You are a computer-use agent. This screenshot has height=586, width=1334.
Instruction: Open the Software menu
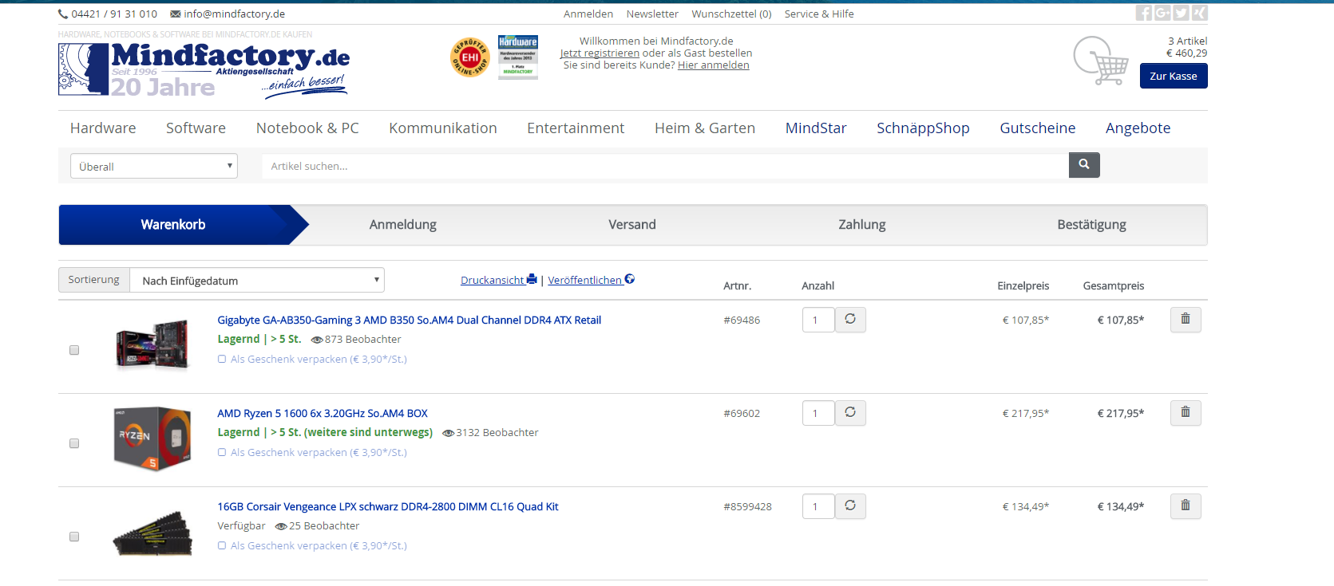[196, 128]
